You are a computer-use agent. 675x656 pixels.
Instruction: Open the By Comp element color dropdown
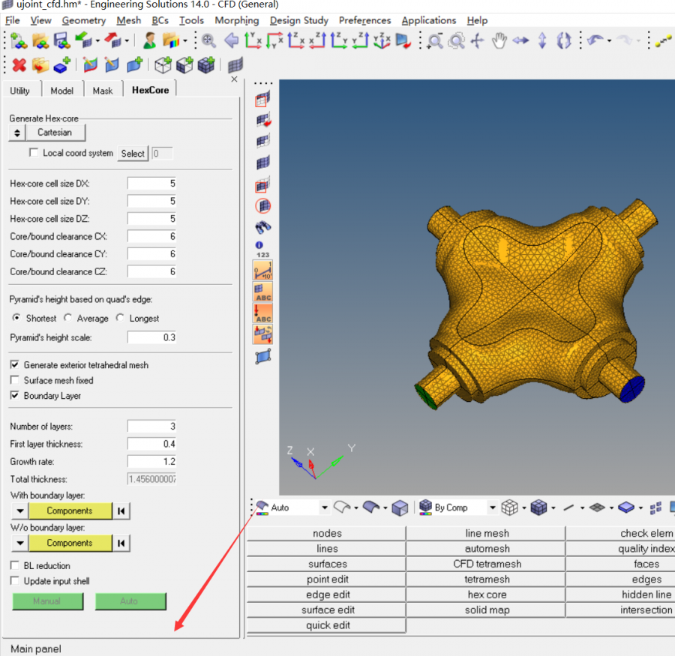pos(493,508)
